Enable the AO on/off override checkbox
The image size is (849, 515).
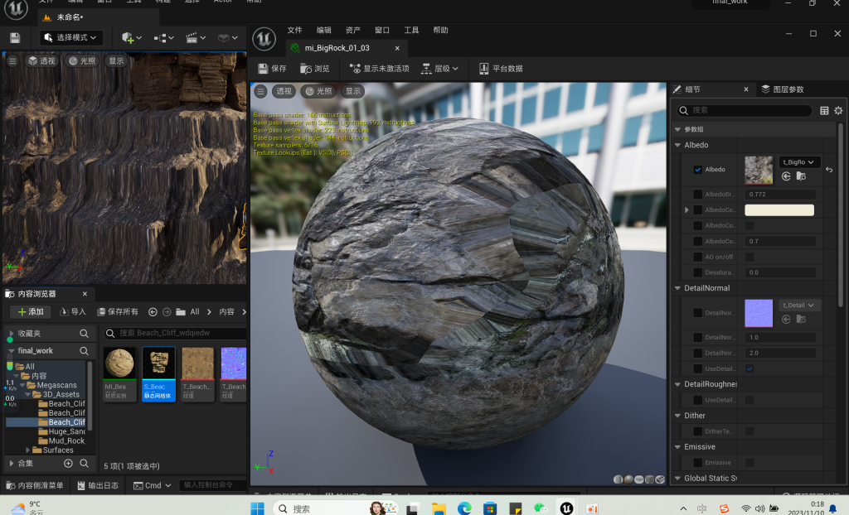click(697, 257)
